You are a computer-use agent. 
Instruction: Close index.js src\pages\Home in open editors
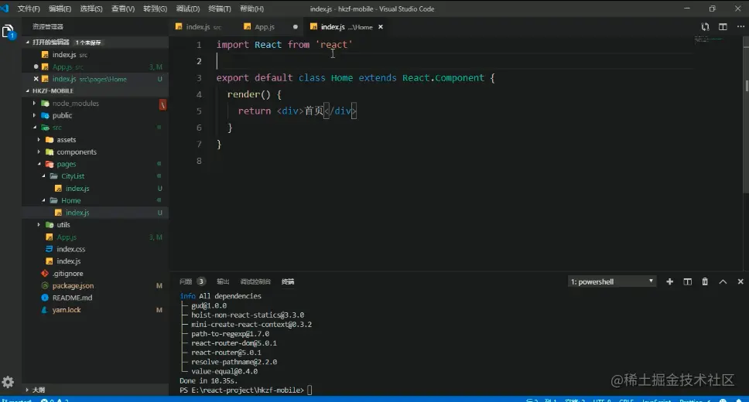pos(36,79)
